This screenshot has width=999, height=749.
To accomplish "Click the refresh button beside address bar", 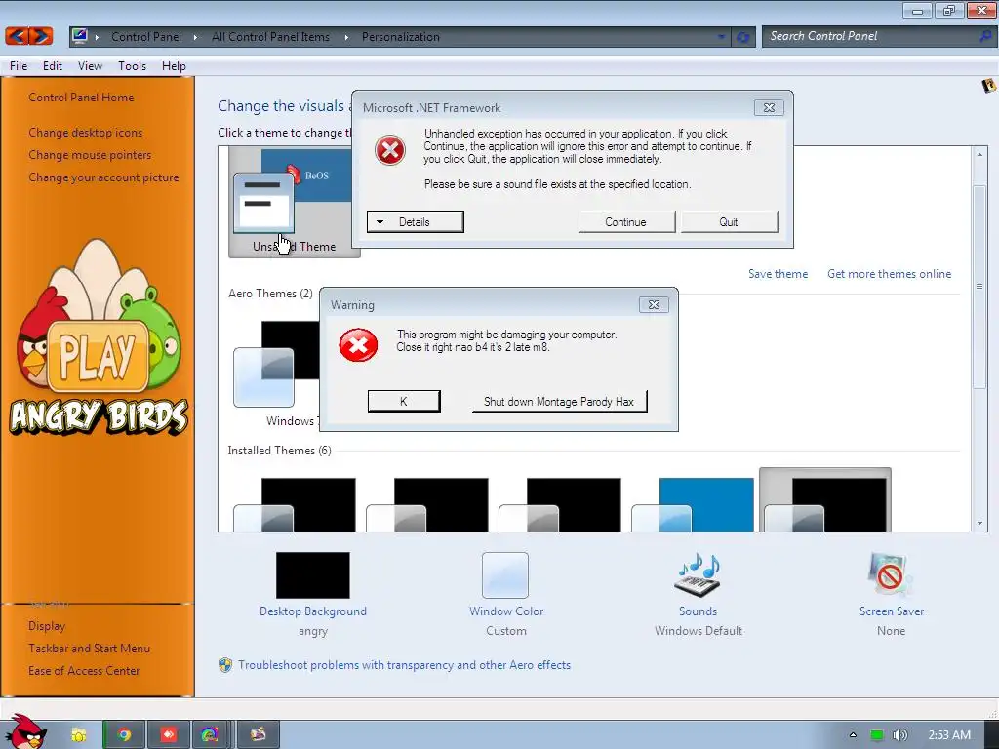I will [742, 37].
